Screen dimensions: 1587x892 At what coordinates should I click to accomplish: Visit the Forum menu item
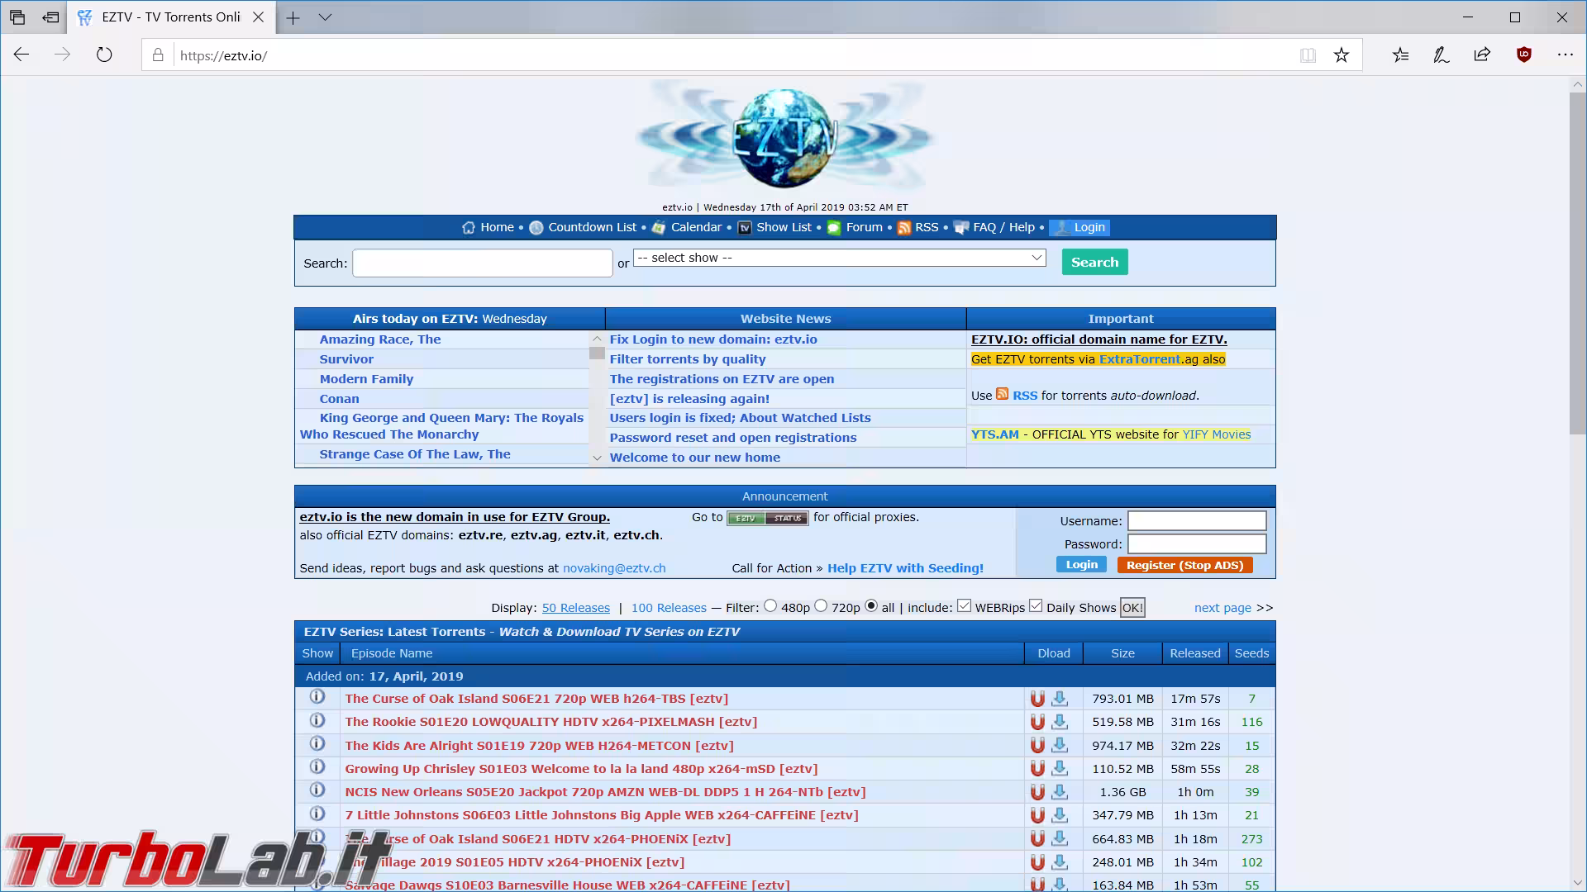pyautogui.click(x=855, y=228)
